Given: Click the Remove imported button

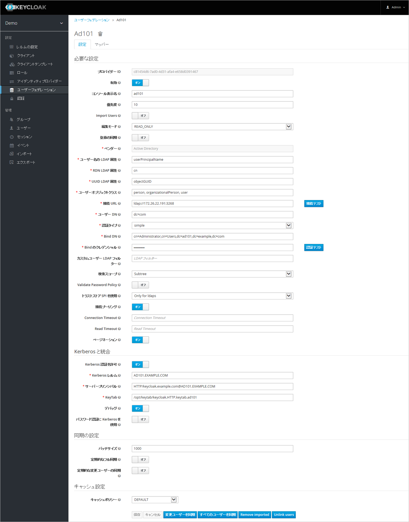Looking at the screenshot, I should click(255, 515).
